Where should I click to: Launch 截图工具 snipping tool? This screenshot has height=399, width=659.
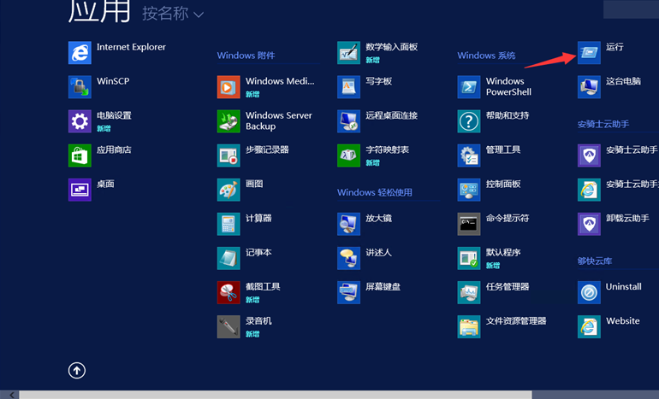pyautogui.click(x=229, y=292)
